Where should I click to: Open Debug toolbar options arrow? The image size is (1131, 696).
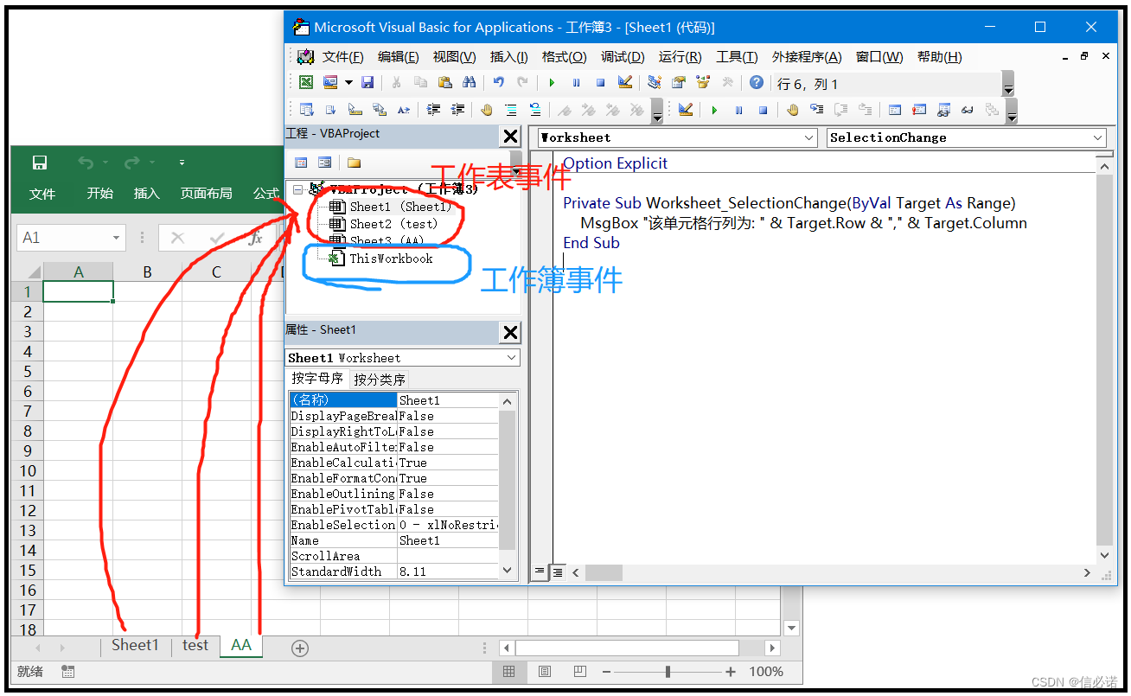tap(1012, 112)
